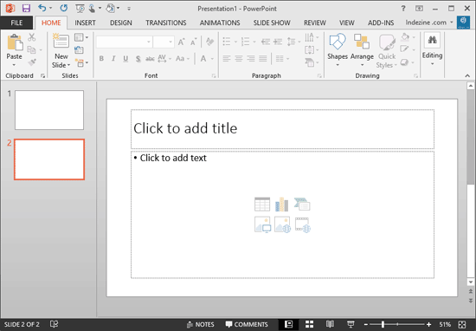Start slide show from beginning icon
The height and width of the screenshot is (331, 476).
[80, 9]
